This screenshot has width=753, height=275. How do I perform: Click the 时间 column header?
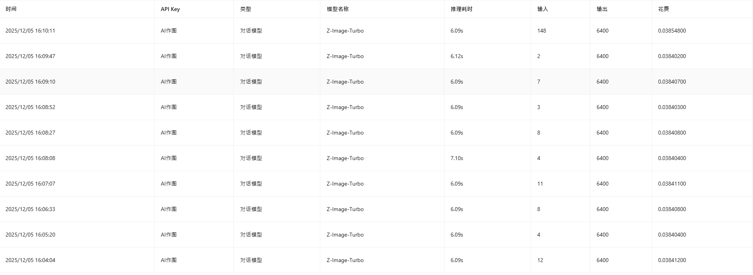coord(11,9)
